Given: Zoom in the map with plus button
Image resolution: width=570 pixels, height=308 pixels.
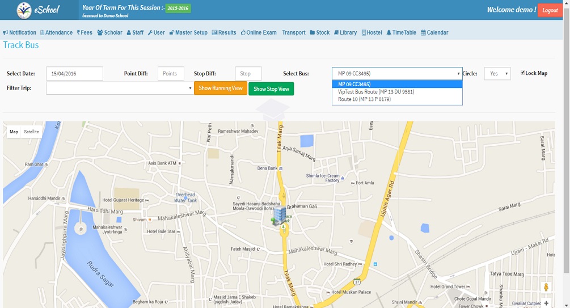Looking at the screenshot, I should pyautogui.click(x=546, y=303).
